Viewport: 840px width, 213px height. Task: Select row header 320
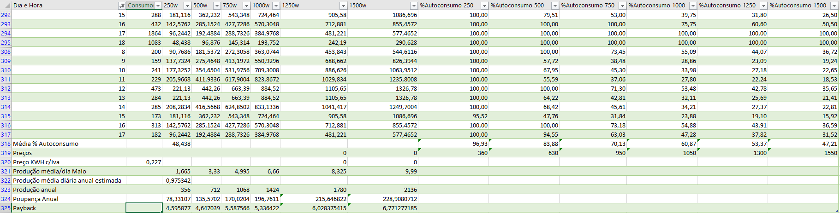(x=6, y=162)
